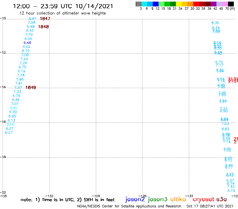Click the '70 (ft)' legend scale label

[x=230, y=9]
